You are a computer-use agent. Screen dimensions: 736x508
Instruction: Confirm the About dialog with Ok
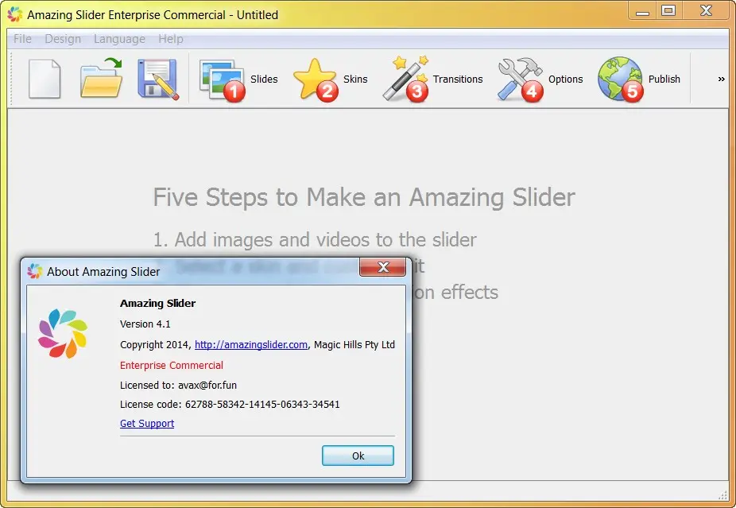pyautogui.click(x=358, y=456)
